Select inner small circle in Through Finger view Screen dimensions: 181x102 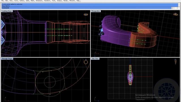[x=50, y=82]
